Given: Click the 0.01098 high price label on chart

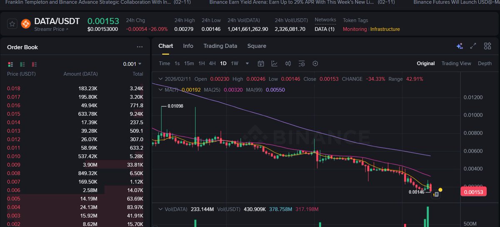Looking at the screenshot, I should pyautogui.click(x=175, y=106).
